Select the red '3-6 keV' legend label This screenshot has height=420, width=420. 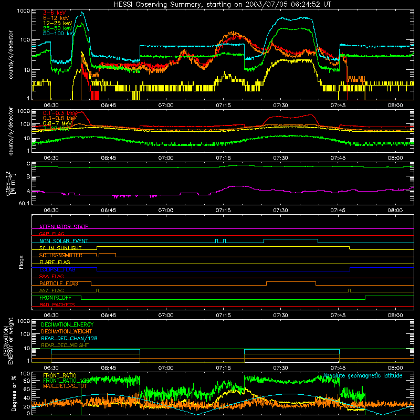click(55, 13)
